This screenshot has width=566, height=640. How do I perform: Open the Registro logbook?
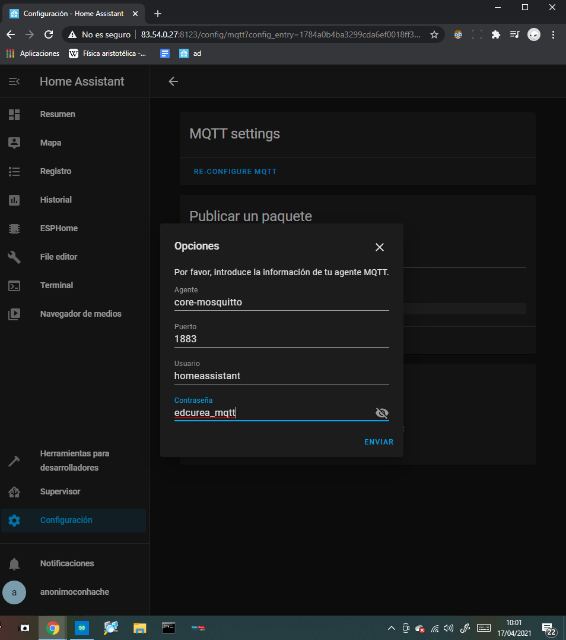(x=56, y=171)
